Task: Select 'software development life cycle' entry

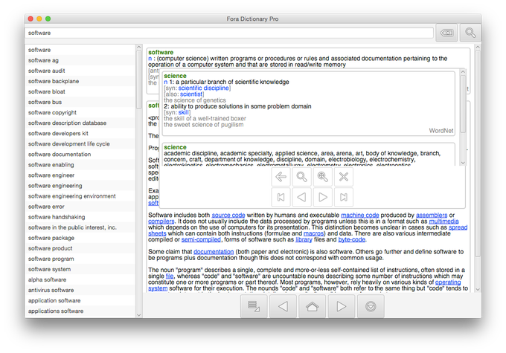Action: pos(80,144)
